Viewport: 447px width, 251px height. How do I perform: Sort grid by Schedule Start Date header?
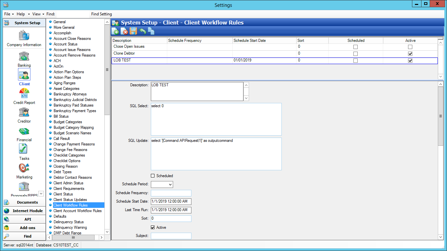pos(264,41)
